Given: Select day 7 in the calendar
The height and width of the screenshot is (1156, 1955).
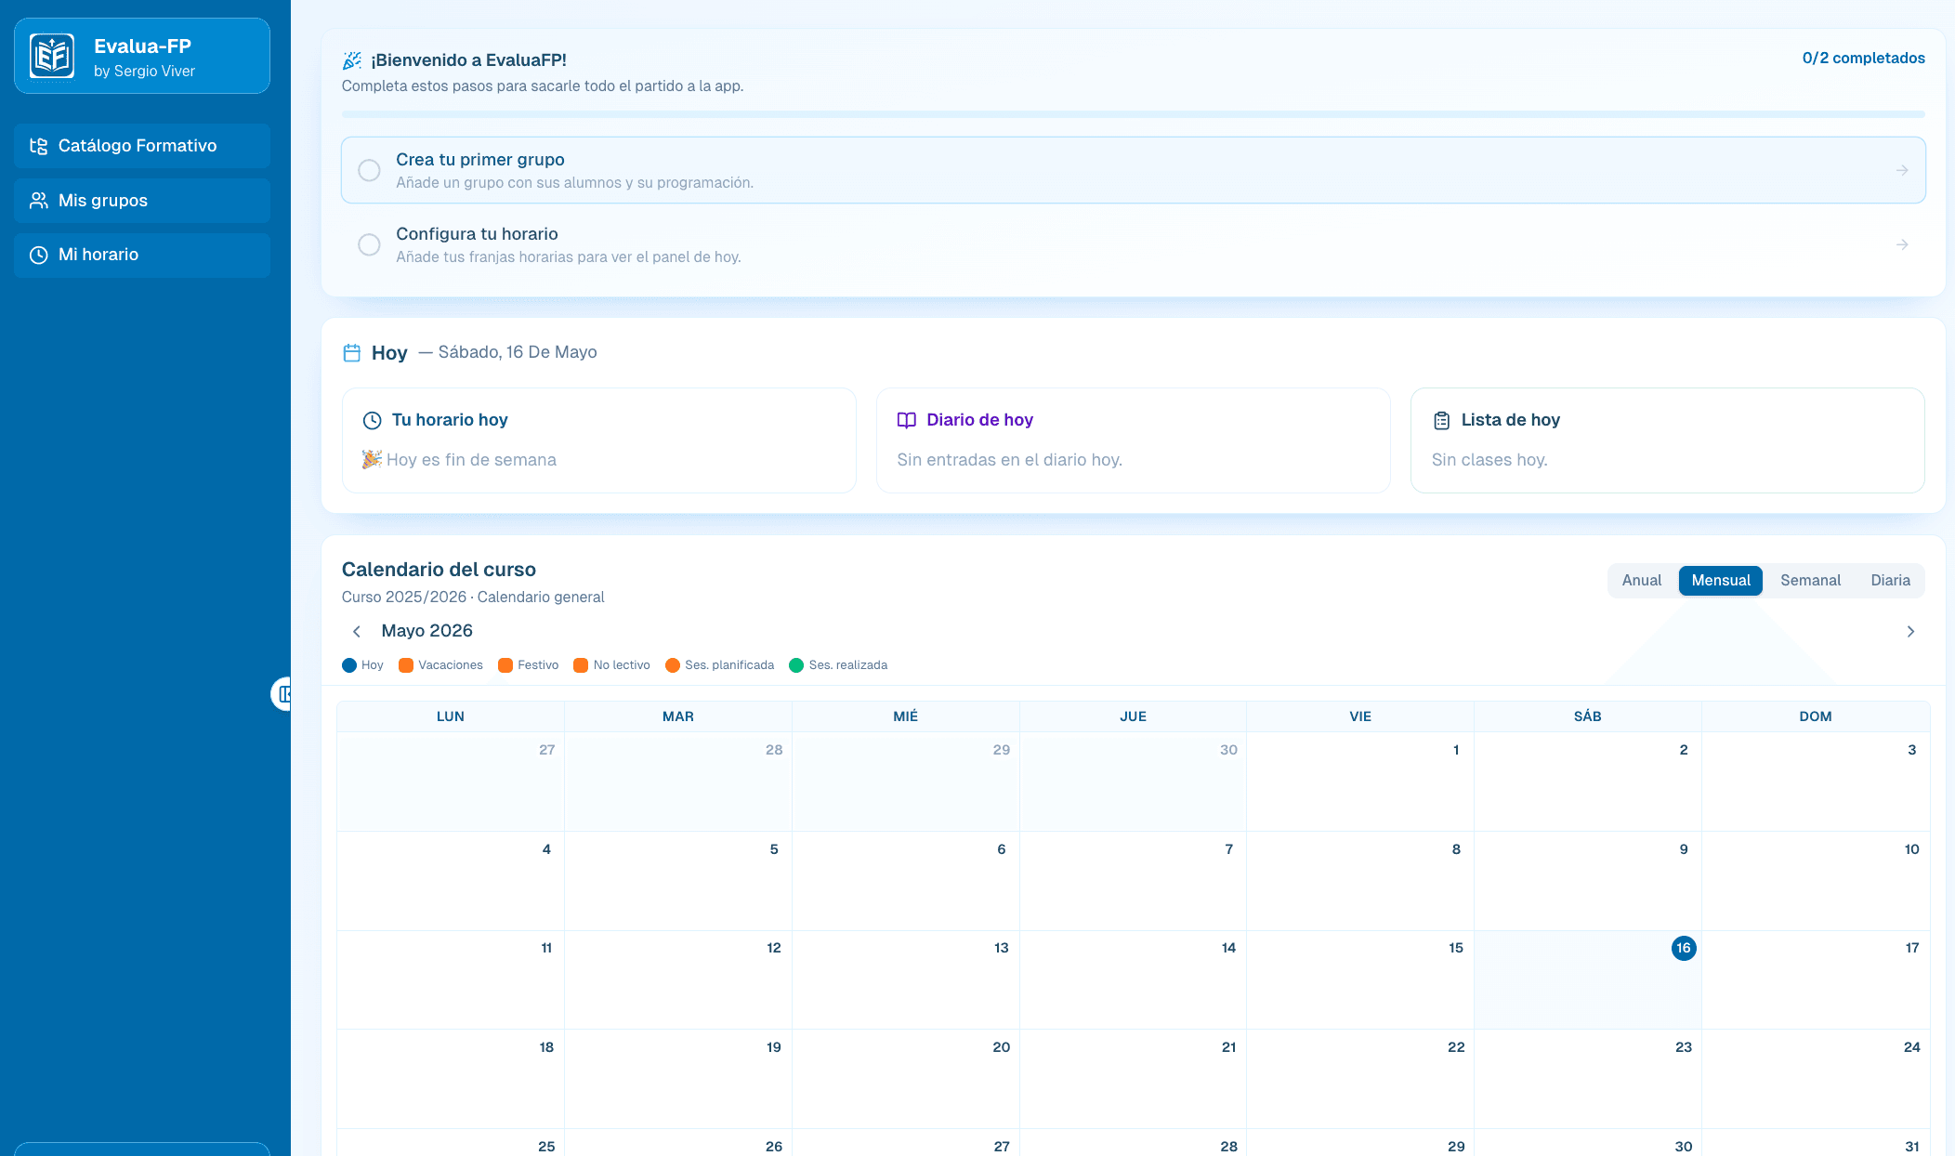Looking at the screenshot, I should click(1133, 881).
